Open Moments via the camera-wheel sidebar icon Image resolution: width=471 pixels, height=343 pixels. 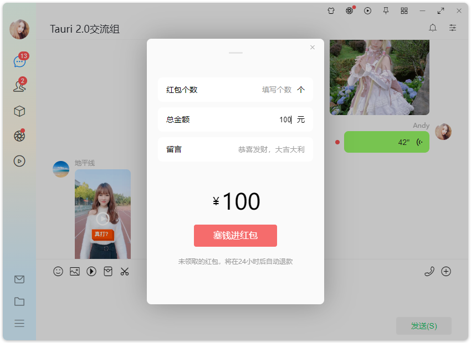click(x=19, y=135)
